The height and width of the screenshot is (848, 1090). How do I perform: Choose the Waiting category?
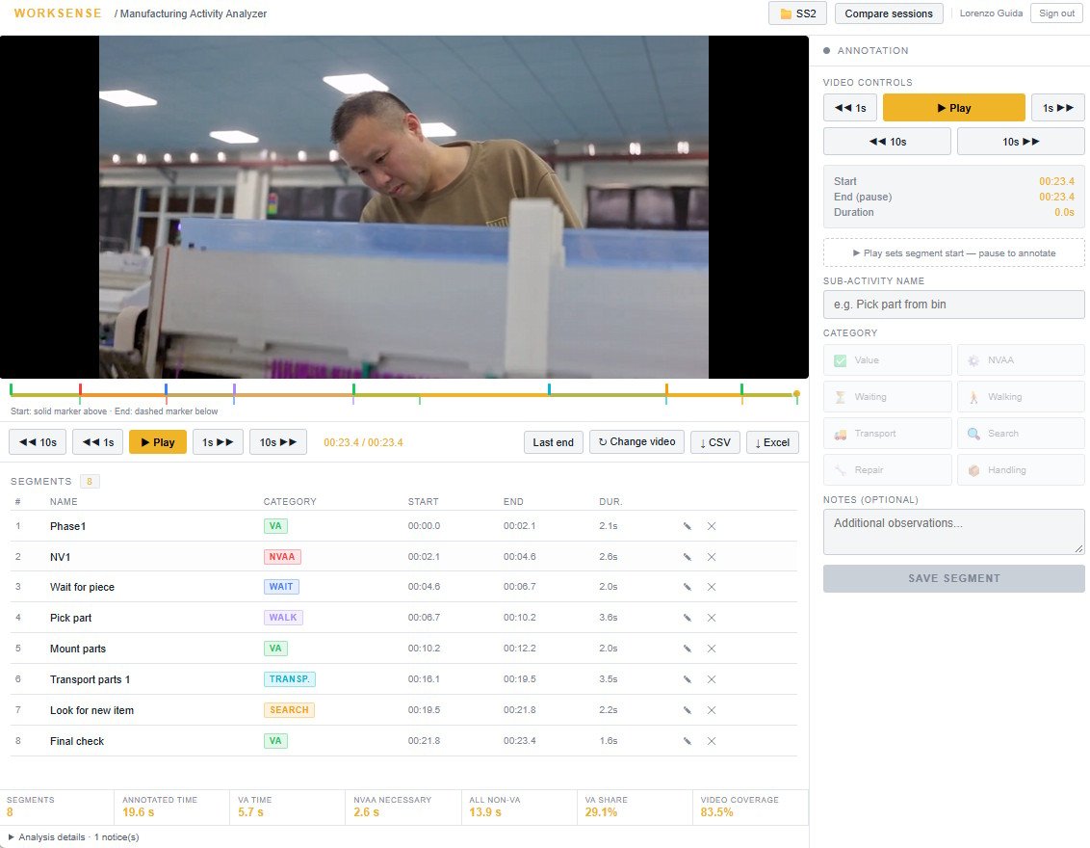[x=887, y=396]
